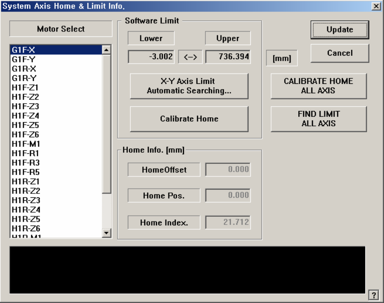Select motor H1F-Z3 in list
The image size is (384, 303).
pyautogui.click(x=56, y=106)
